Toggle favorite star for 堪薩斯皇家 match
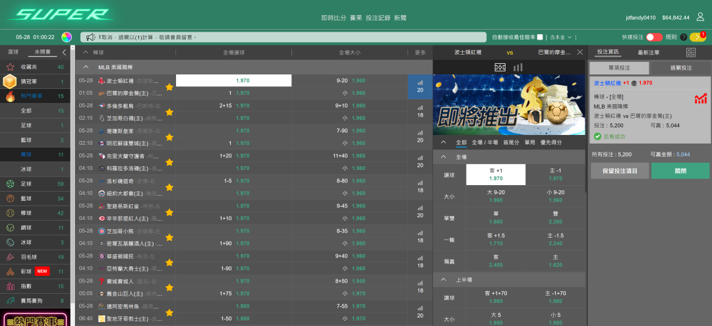This screenshot has width=712, height=326. point(169,137)
